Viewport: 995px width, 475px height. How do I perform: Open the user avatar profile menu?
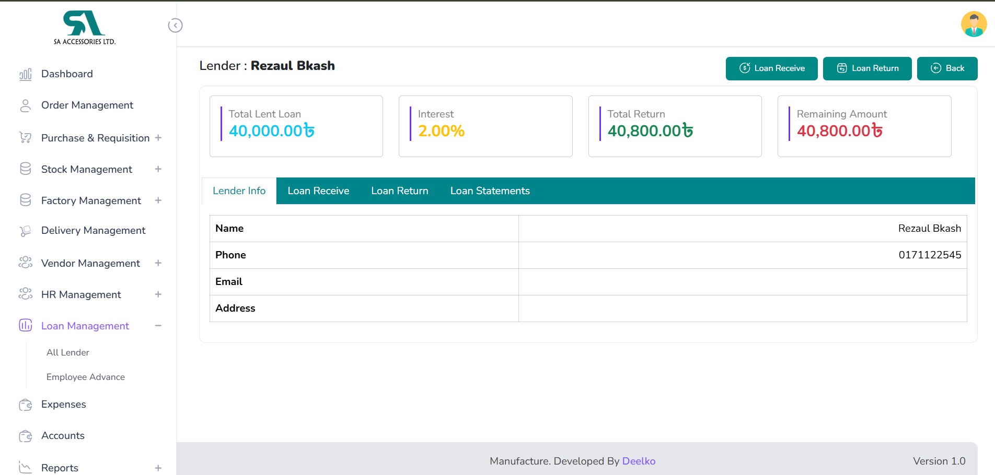coord(973,25)
